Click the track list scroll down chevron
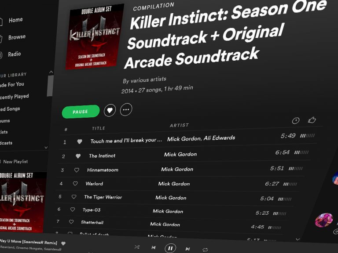338x253 pixels. point(298,239)
